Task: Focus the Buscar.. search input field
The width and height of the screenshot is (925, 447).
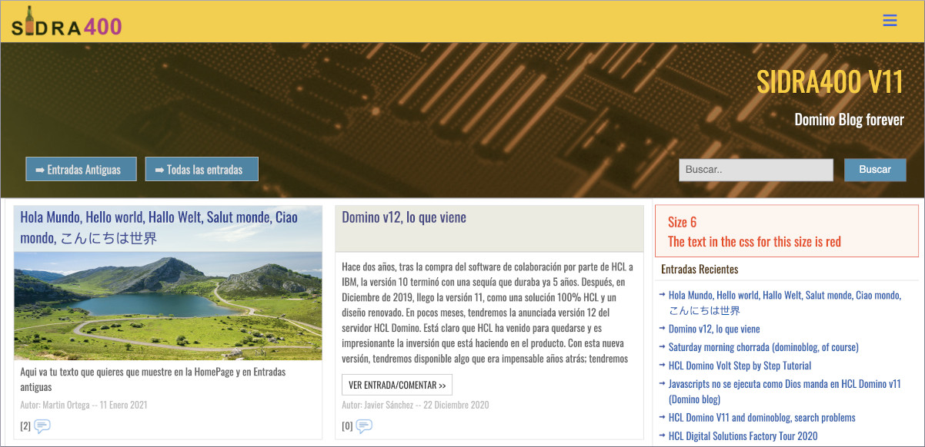Action: click(x=756, y=170)
